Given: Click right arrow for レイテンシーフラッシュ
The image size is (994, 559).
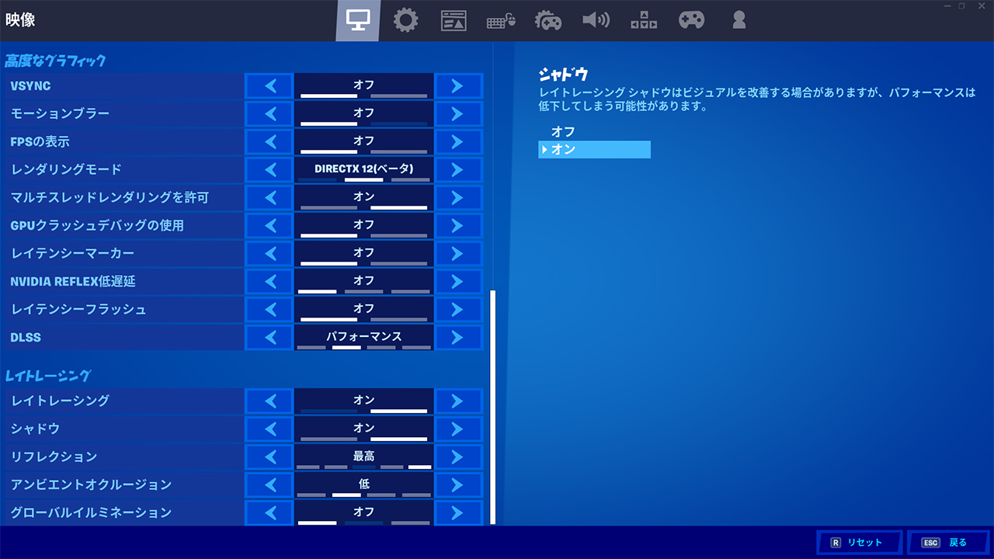Looking at the screenshot, I should click(458, 309).
